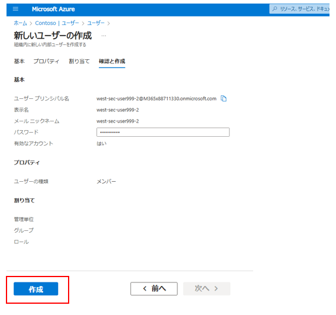Go to ホーム breadcrumb
Image resolution: width=336 pixels, height=315 pixels.
coord(20,23)
